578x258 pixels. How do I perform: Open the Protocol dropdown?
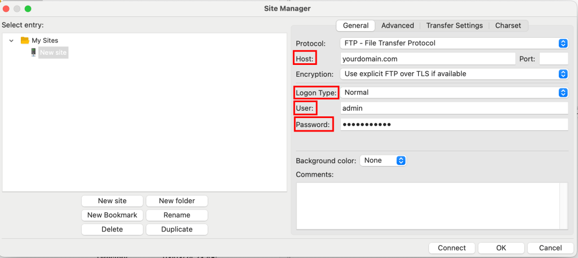[454, 43]
